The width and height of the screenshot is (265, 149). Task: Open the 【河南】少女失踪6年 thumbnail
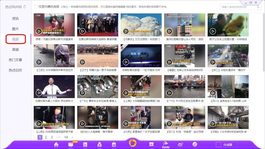228,117
